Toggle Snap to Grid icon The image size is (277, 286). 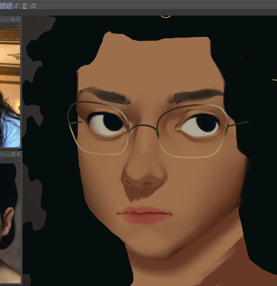pos(16,6)
